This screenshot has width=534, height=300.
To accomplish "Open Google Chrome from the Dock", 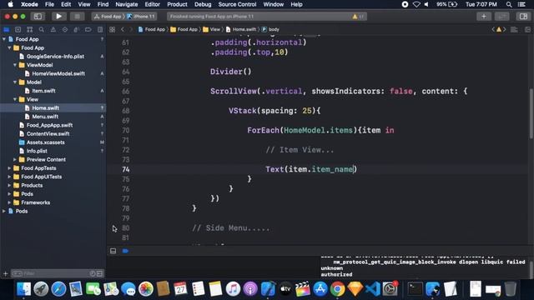I will (337, 289).
